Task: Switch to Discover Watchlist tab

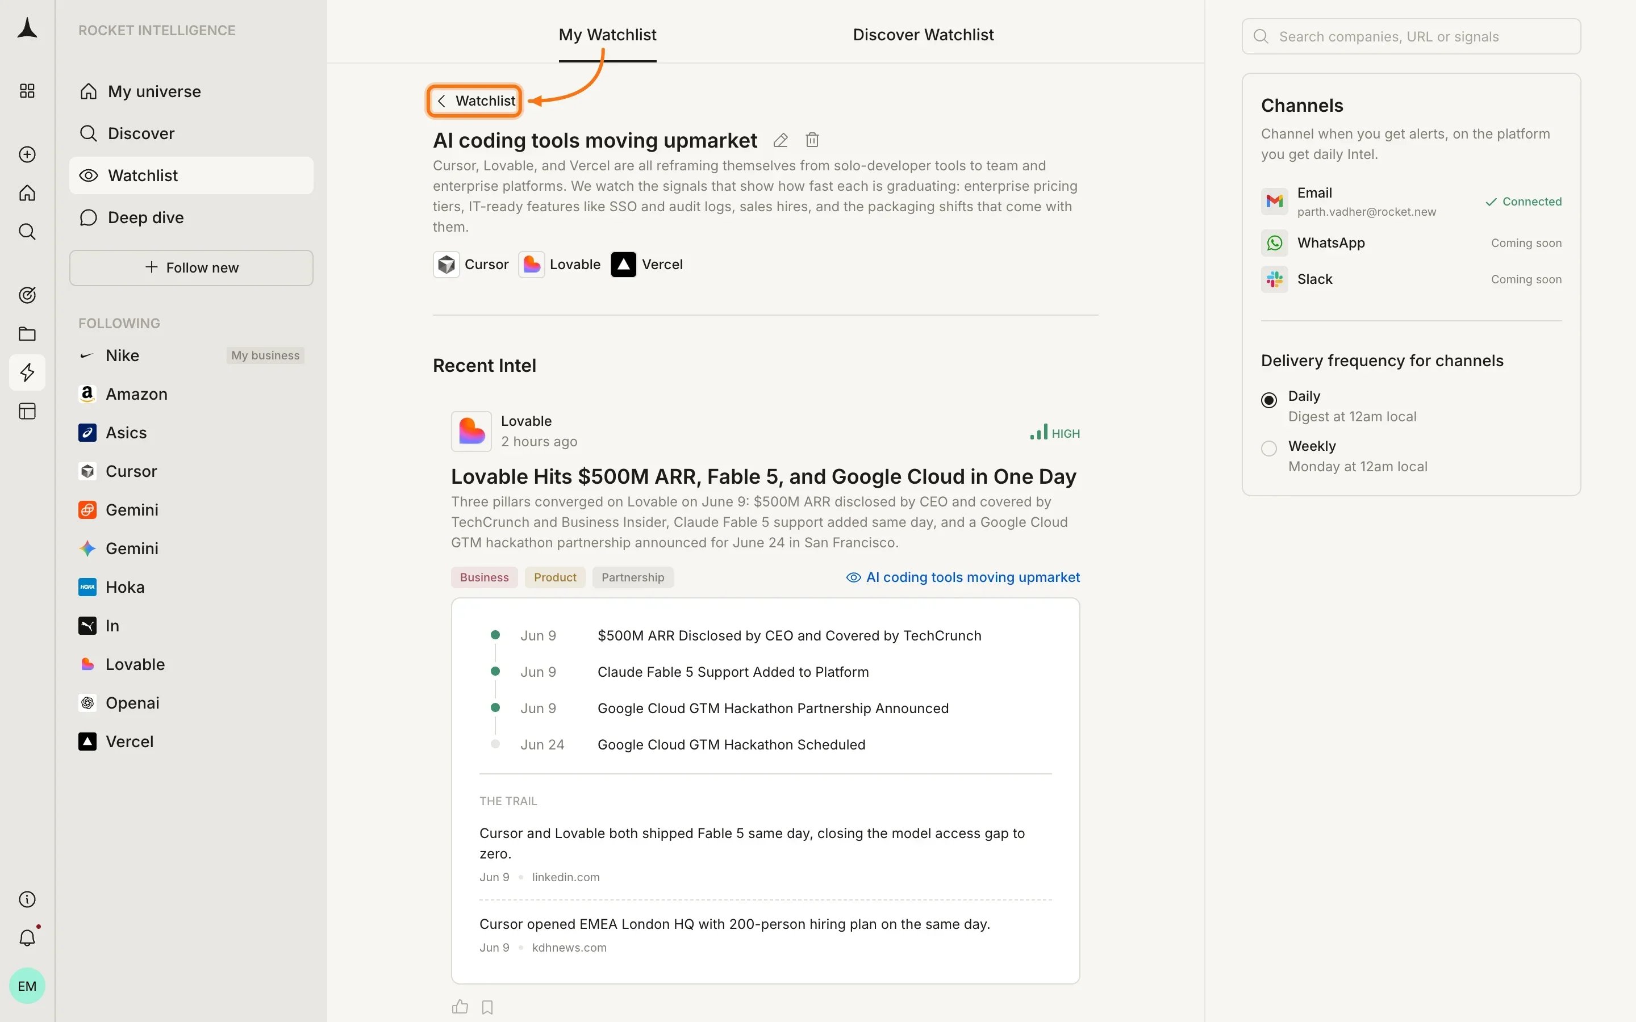Action: tap(923, 35)
